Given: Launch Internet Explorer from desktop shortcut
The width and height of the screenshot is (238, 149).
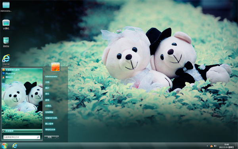Looking at the screenshot, I should 6,60.
